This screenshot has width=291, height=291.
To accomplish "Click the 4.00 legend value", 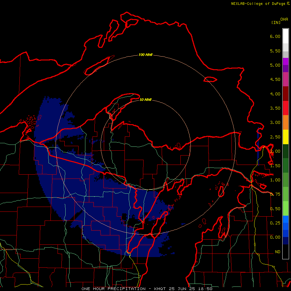I will pyautogui.click(x=275, y=94).
